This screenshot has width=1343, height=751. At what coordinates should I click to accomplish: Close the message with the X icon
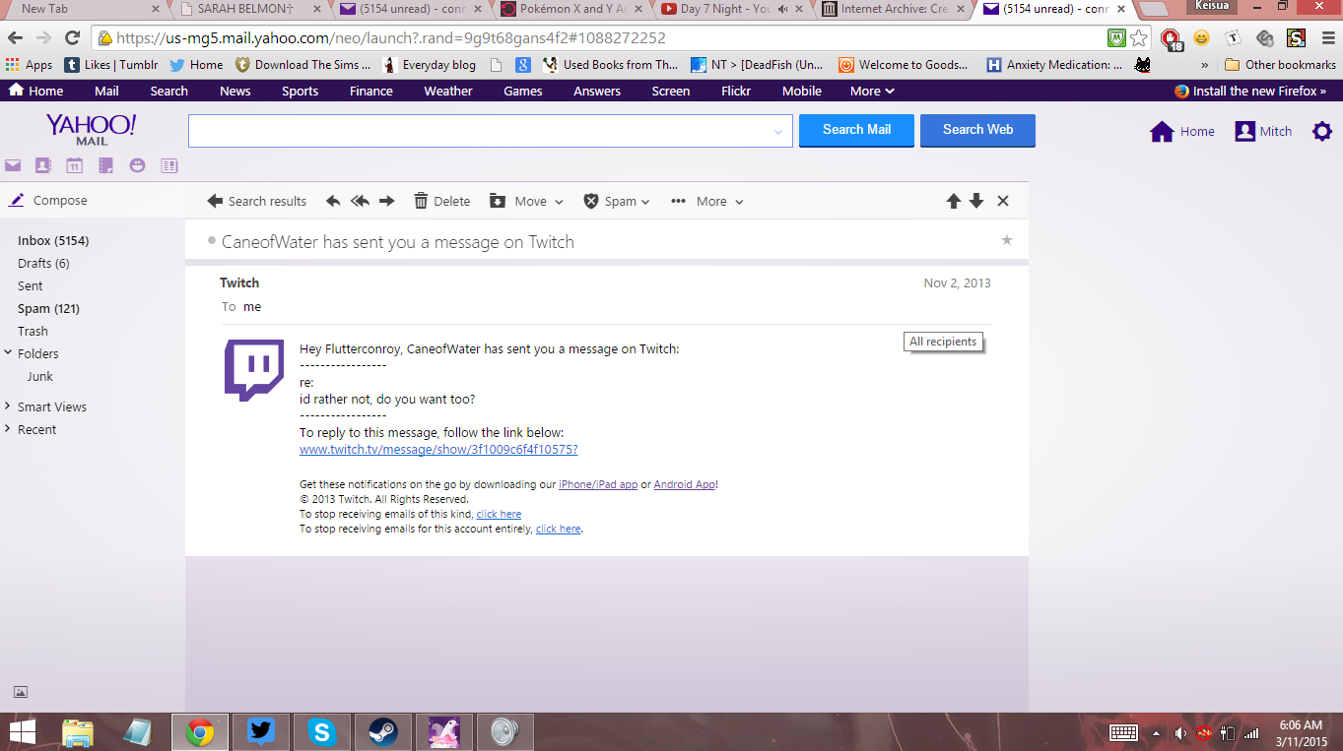coord(1003,201)
